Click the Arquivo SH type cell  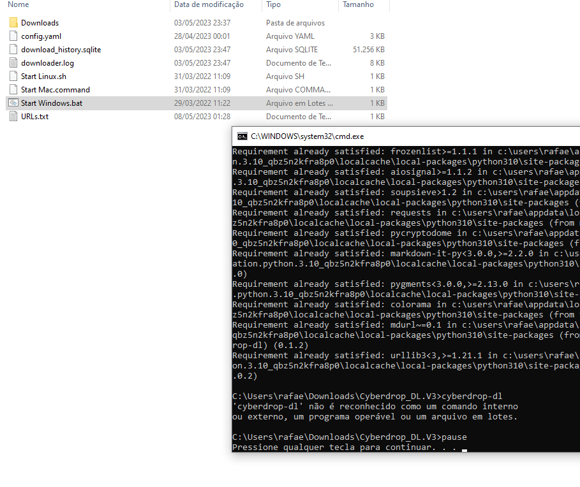pos(285,76)
